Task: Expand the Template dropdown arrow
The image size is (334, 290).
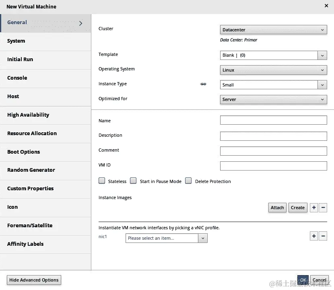Action: point(322,56)
